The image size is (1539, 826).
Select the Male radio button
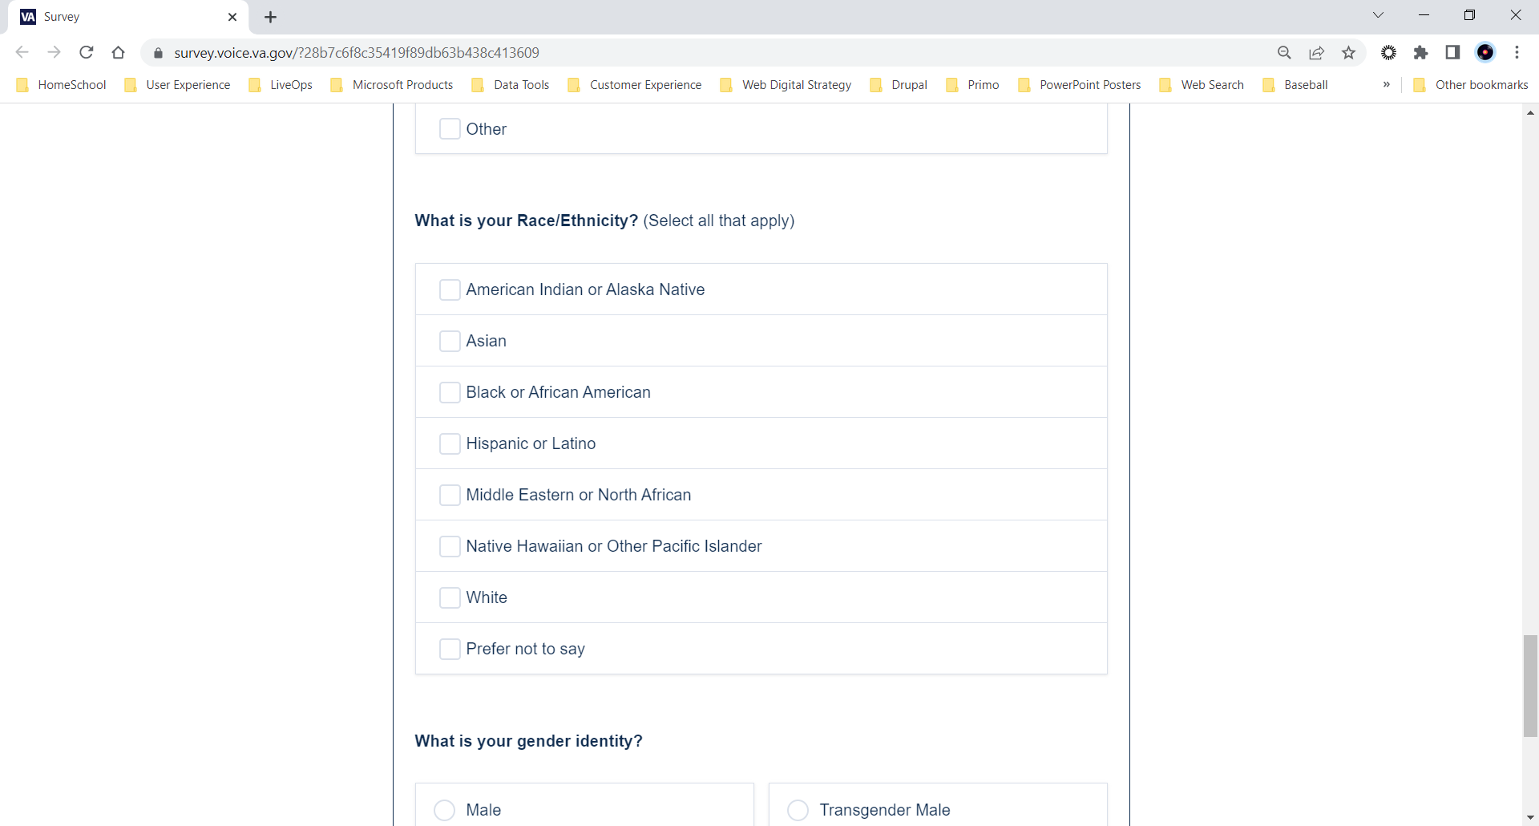445,810
